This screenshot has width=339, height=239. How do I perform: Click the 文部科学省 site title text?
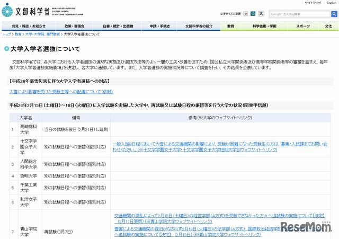click(x=32, y=12)
